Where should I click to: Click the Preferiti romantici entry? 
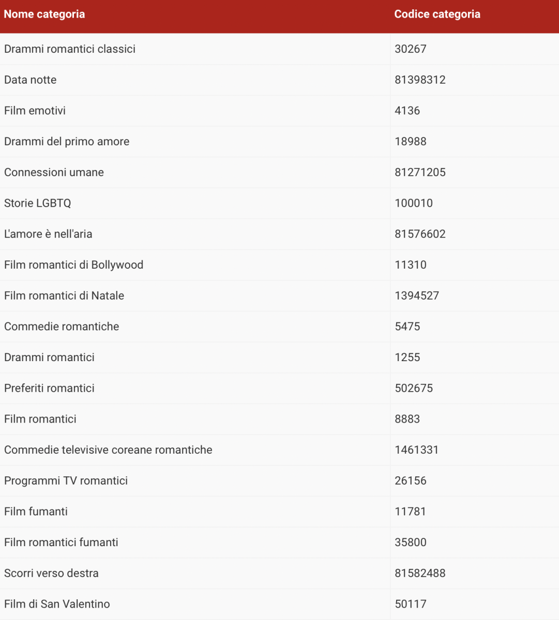pyautogui.click(x=49, y=388)
